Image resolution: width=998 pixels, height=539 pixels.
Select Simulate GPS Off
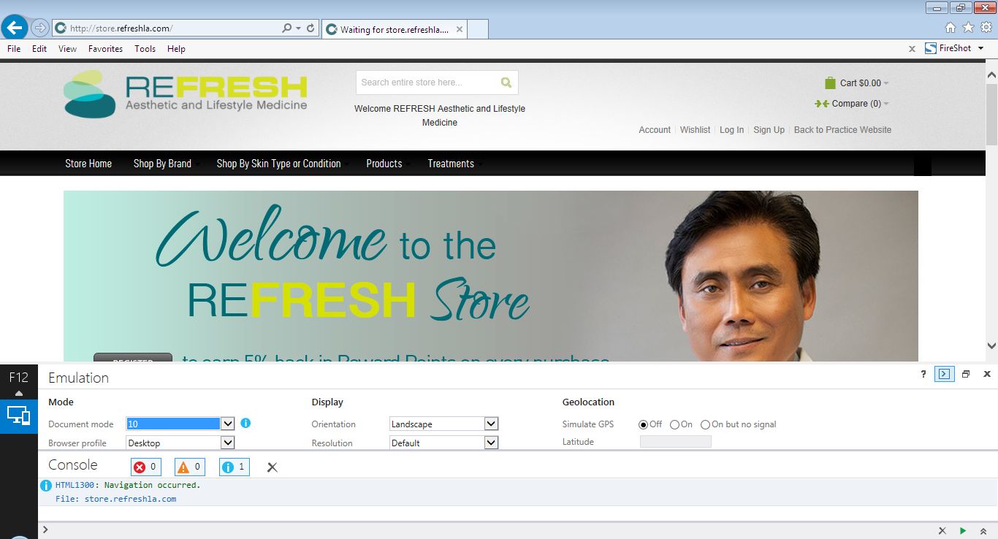644,424
